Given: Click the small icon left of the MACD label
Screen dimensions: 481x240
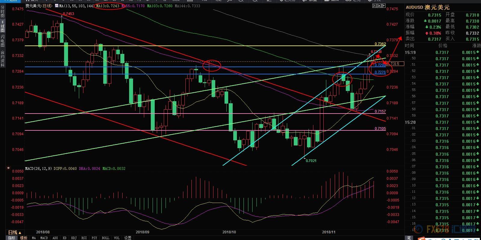Looking at the screenshot, I should tap(8, 168).
